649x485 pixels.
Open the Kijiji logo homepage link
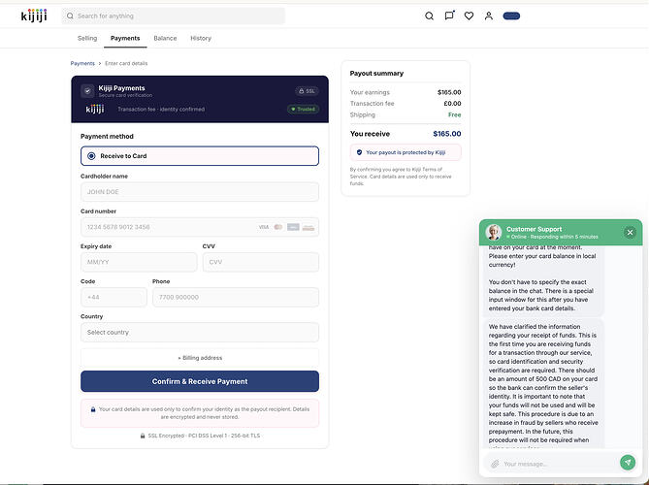point(34,16)
